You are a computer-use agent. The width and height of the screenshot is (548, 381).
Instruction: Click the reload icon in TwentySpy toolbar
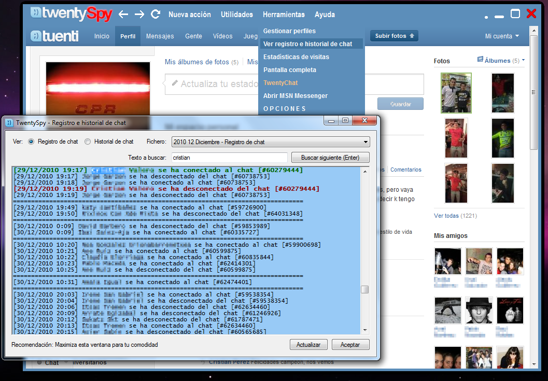(x=156, y=14)
